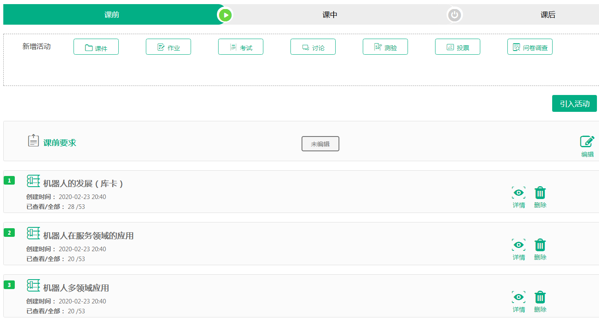Screen dimensions: 599x324
Task: Add a 讨论 activity
Action: click(313, 47)
